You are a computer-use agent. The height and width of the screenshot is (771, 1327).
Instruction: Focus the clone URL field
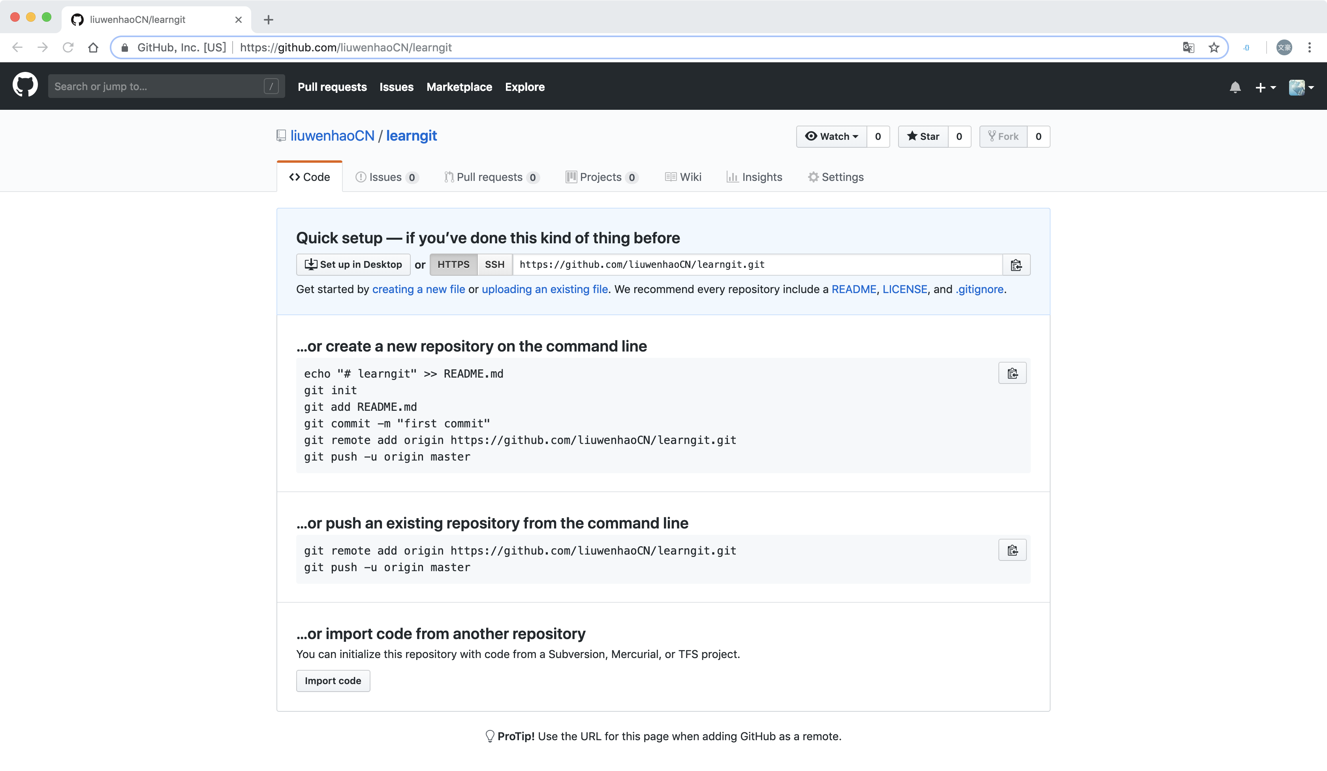[758, 264]
